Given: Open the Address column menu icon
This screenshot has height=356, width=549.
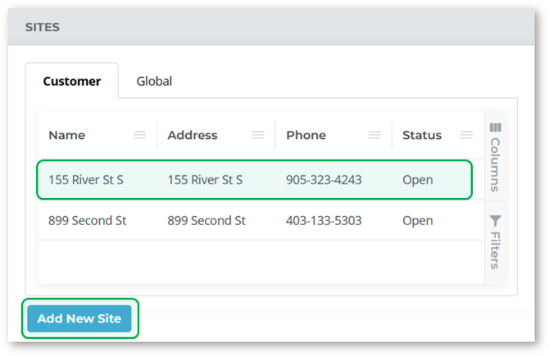Looking at the screenshot, I should point(258,135).
